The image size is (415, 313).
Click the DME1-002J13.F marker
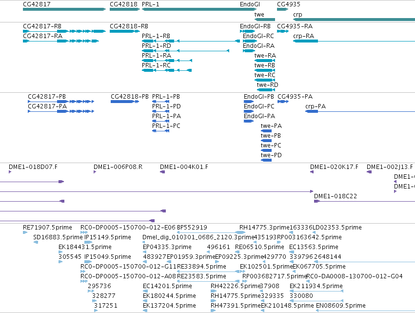pyautogui.click(x=369, y=172)
